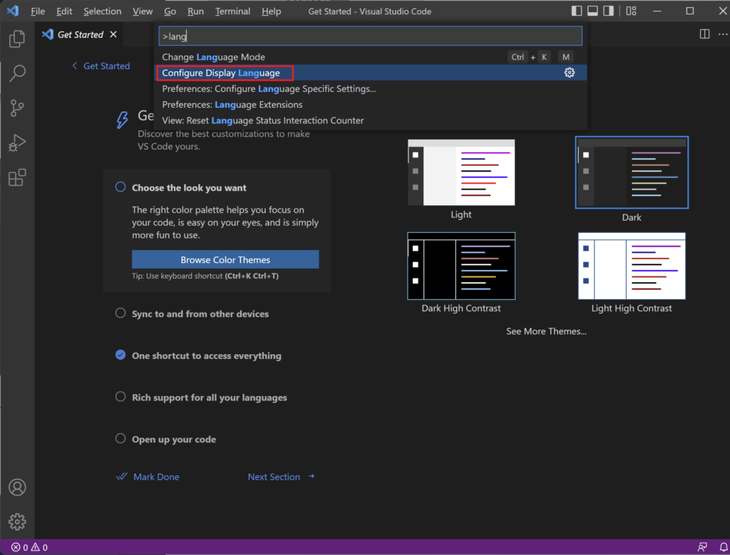Open editor More Actions ellipsis
The height and width of the screenshot is (555, 730).
(723, 34)
